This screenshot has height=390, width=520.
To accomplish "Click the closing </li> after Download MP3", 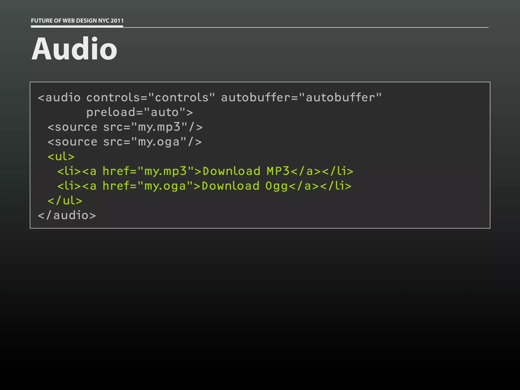I will (x=338, y=171).
